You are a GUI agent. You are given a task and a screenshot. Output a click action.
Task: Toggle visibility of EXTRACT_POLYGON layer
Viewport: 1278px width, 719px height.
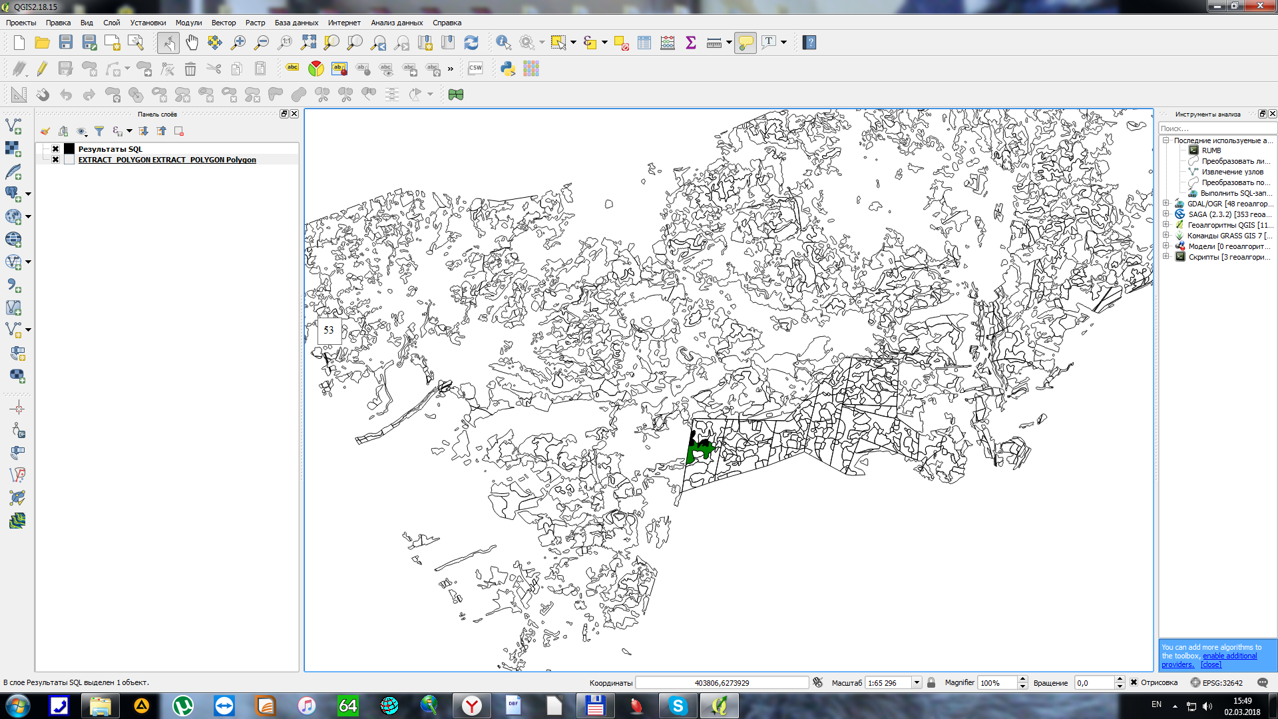click(56, 160)
